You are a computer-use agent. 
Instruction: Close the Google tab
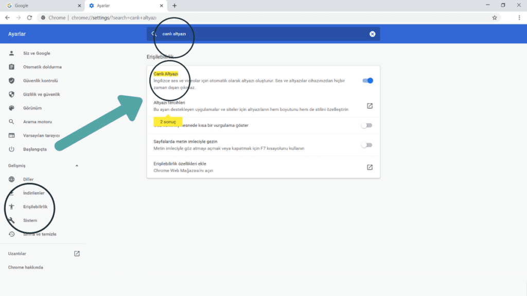point(79,6)
